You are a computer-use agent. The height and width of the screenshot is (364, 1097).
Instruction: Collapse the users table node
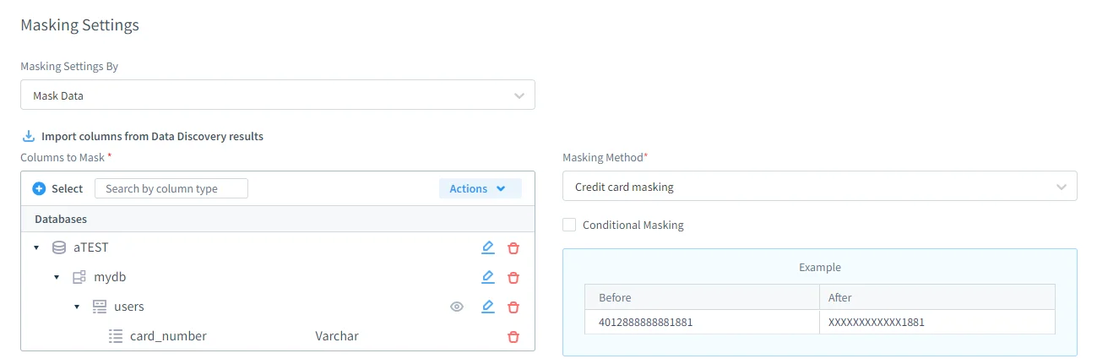[x=77, y=307]
